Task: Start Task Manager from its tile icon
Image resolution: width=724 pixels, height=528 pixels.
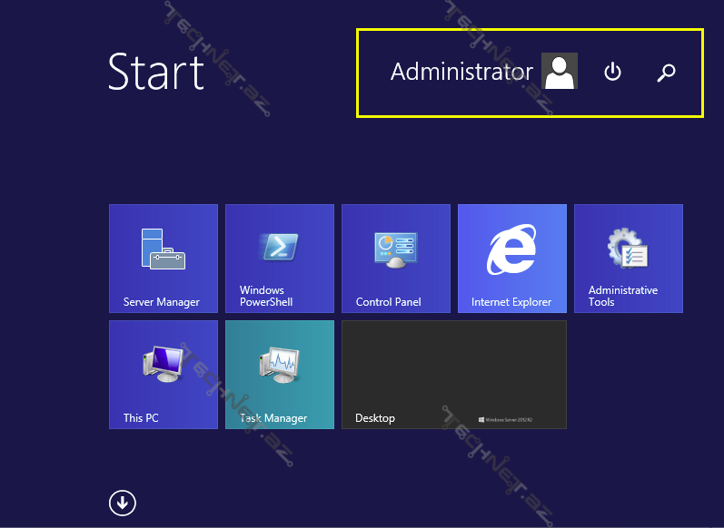Action: pyautogui.click(x=279, y=364)
